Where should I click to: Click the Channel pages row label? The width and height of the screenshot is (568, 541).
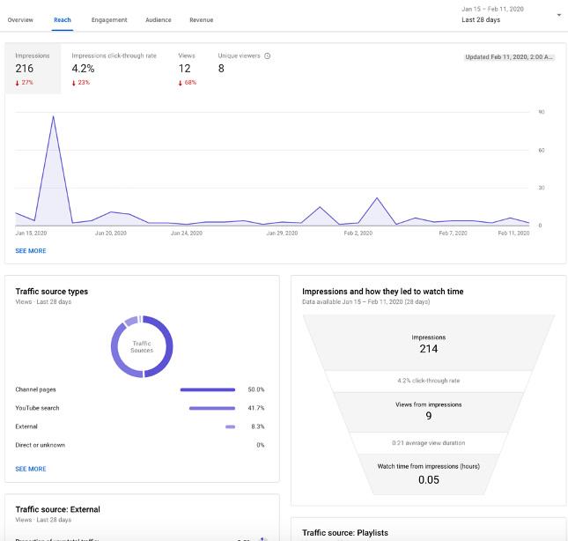pos(35,389)
